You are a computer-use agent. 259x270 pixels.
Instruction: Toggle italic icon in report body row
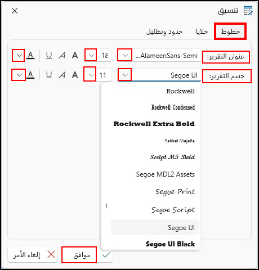click(x=62, y=75)
